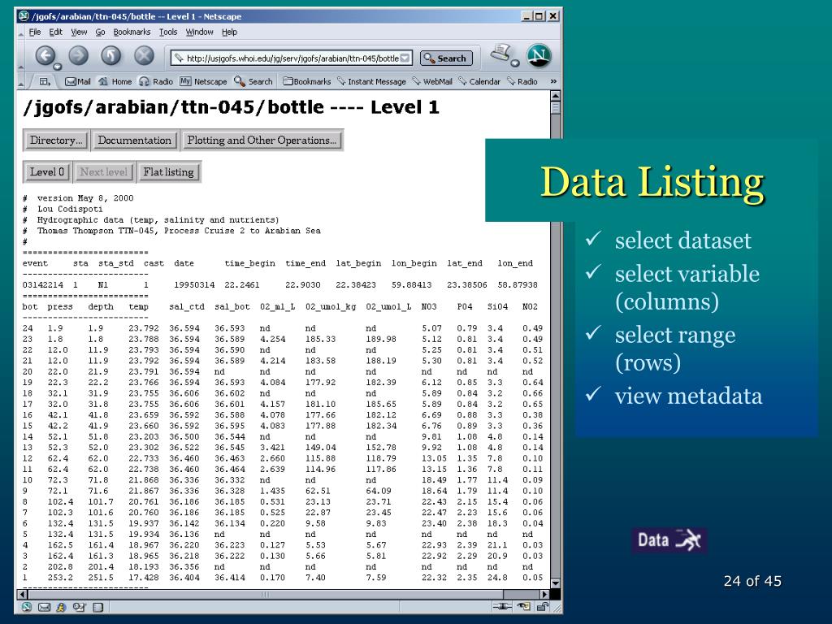
Task: Open Mail from the personal toolbar
Action: (x=77, y=81)
